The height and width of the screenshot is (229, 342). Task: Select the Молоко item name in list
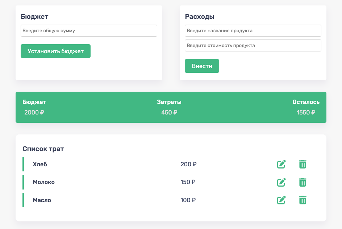point(43,182)
